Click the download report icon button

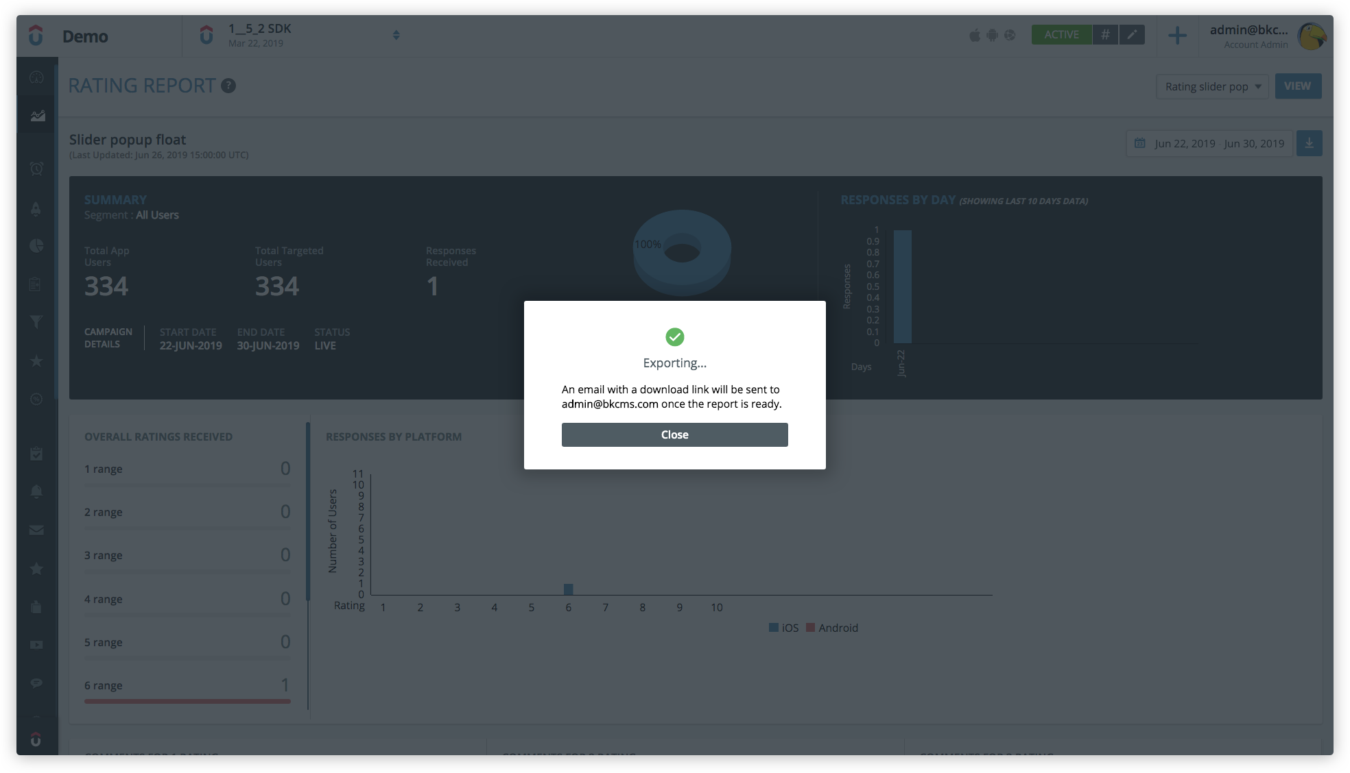(x=1309, y=143)
